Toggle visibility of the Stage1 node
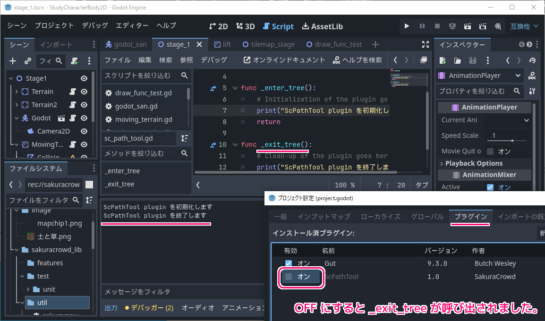 84,78
